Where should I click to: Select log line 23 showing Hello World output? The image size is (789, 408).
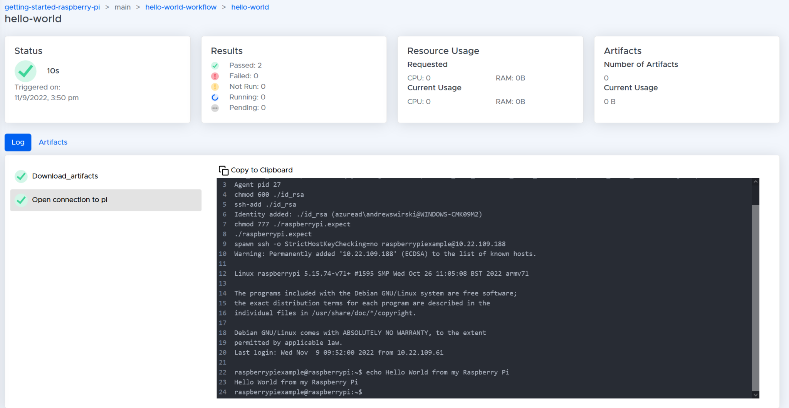(295, 382)
